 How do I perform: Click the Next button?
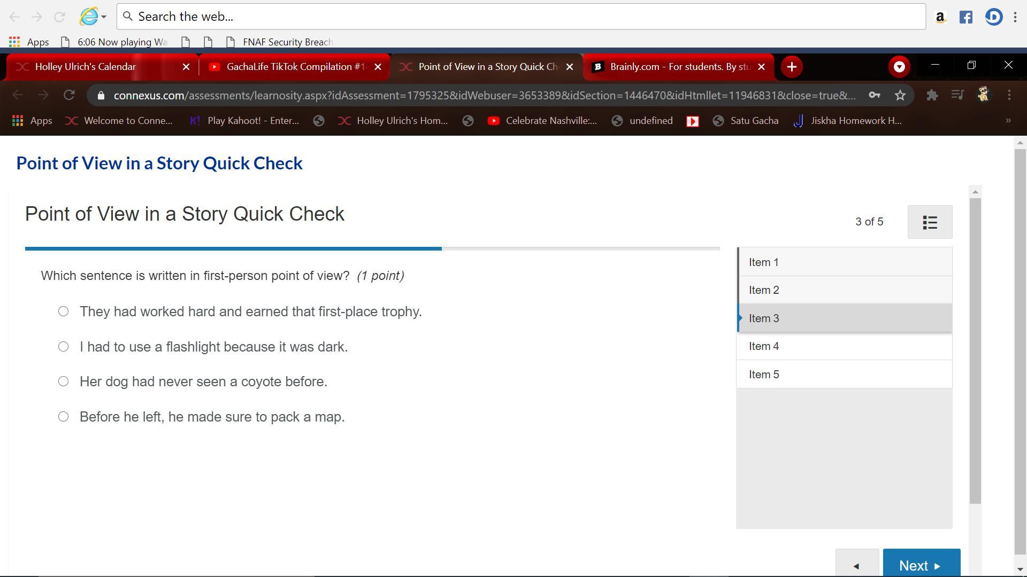(x=921, y=565)
